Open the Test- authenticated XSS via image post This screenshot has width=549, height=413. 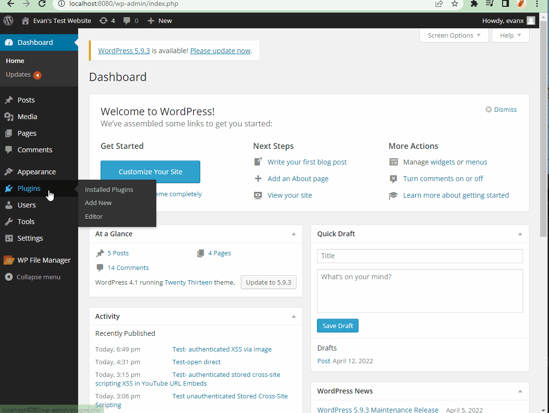[x=222, y=350]
